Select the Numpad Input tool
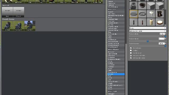Image resolution: width=169 pixels, height=95 pixels. [116, 28]
